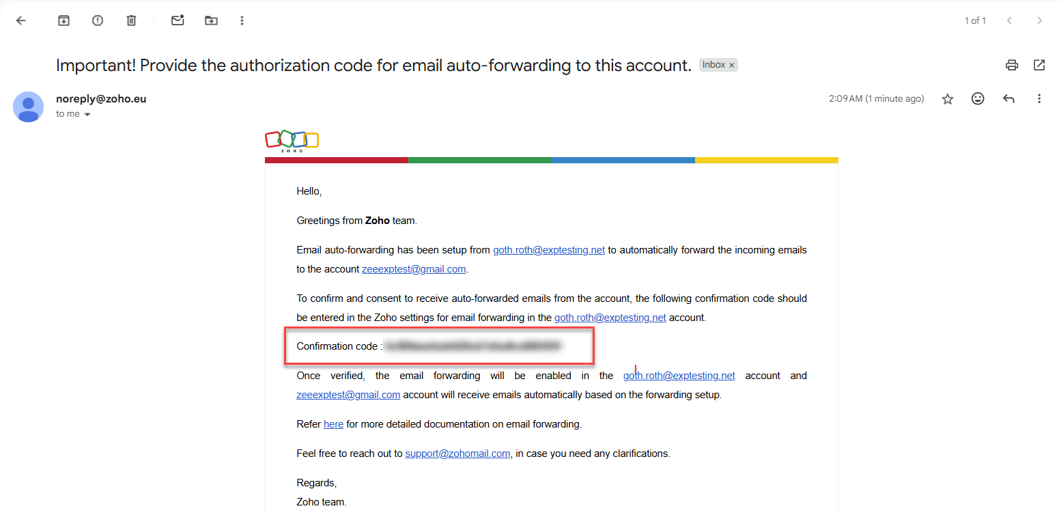Open the toolbar more options menu

click(x=242, y=20)
